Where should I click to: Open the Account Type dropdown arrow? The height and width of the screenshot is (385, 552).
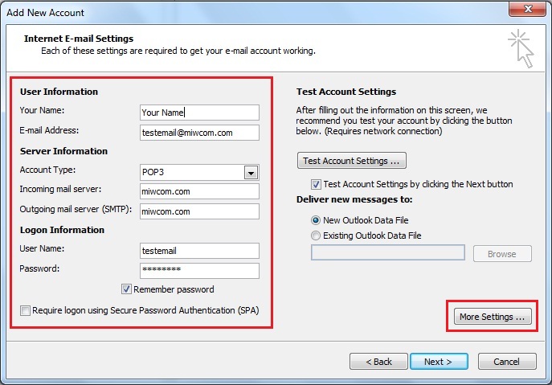coord(251,173)
